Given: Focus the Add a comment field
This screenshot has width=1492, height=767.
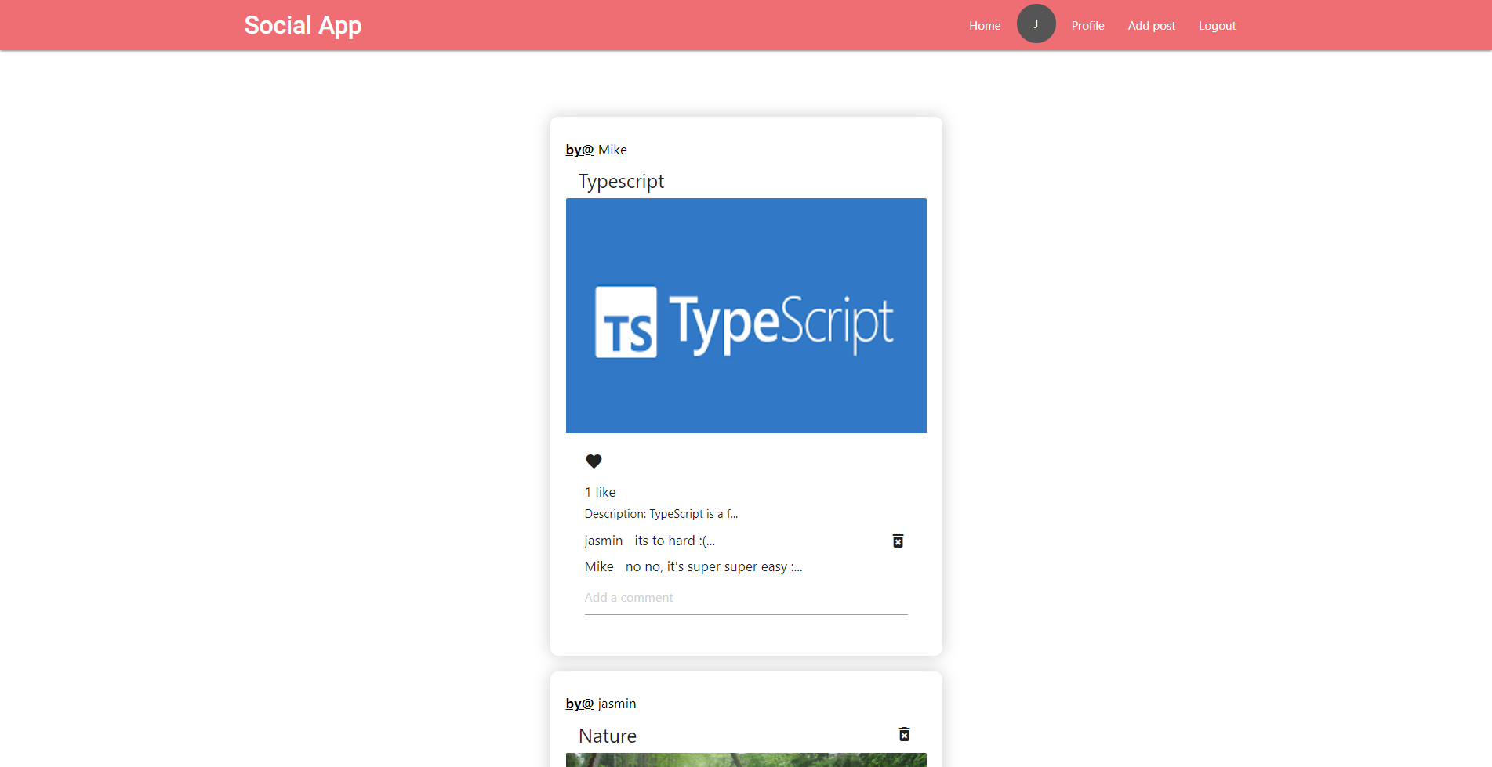Looking at the screenshot, I should [746, 598].
